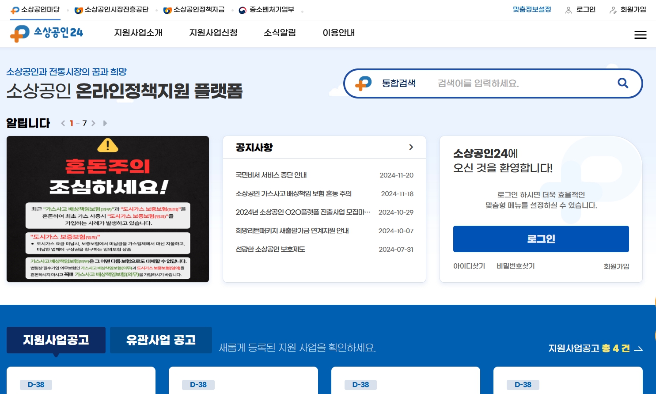
Task: Click the 소상공인24 logo
Action: (x=46, y=33)
